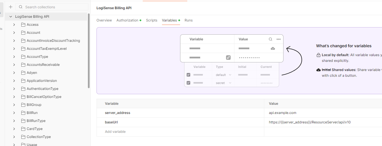Click the LogiSense Billing API page title
Screen dimensions: 382x146
point(114,8)
